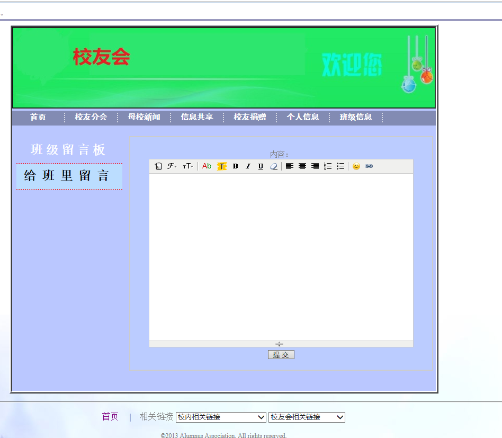Apply an ordered numbered list
Image resolution: width=502 pixels, height=438 pixels.
pos(327,166)
